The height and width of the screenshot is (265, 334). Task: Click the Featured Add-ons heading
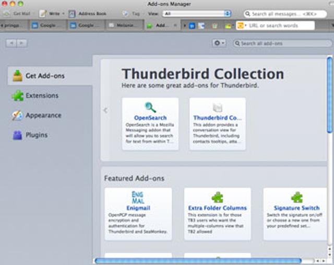[134, 178]
